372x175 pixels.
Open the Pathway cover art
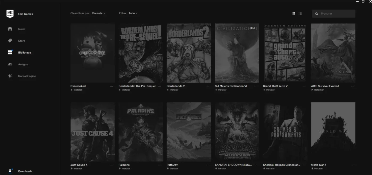pos(189,132)
